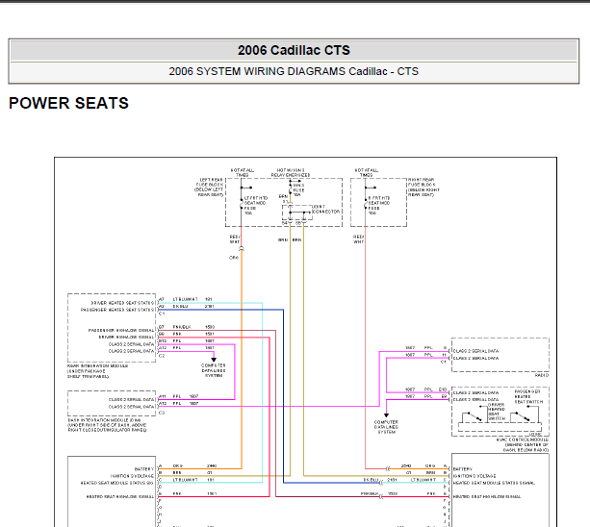Screen dimensions: 590x527
Task: Select the 'JOINT CONNECTOR' label in fuse block
Action: [326, 210]
